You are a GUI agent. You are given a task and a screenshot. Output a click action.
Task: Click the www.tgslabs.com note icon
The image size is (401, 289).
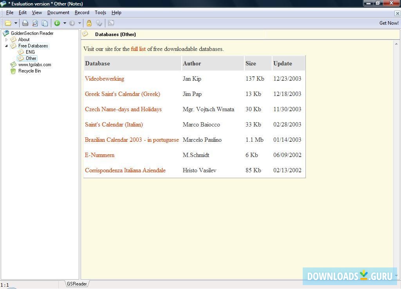[x=13, y=65]
